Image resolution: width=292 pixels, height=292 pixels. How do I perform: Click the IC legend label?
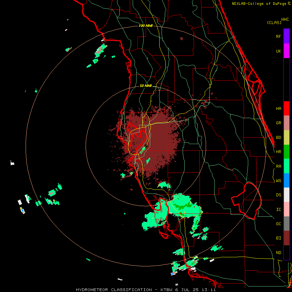point(279,210)
